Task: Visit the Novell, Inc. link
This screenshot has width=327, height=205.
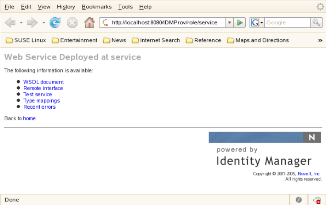Action: click(x=309, y=174)
